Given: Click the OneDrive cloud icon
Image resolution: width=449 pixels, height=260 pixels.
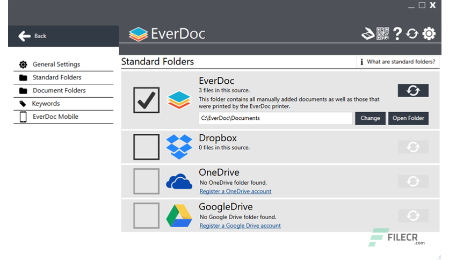Looking at the screenshot, I should (179, 182).
